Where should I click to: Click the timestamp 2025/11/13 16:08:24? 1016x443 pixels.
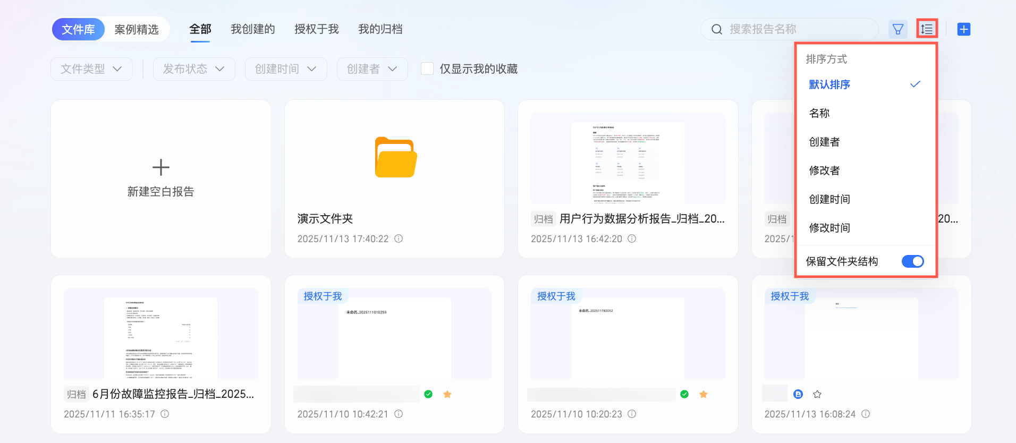coord(810,414)
